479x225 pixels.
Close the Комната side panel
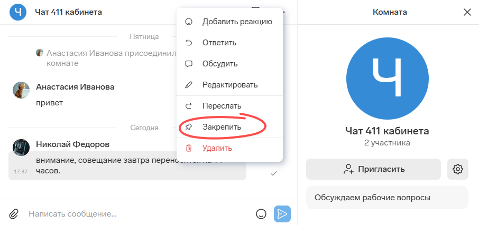coord(467,12)
